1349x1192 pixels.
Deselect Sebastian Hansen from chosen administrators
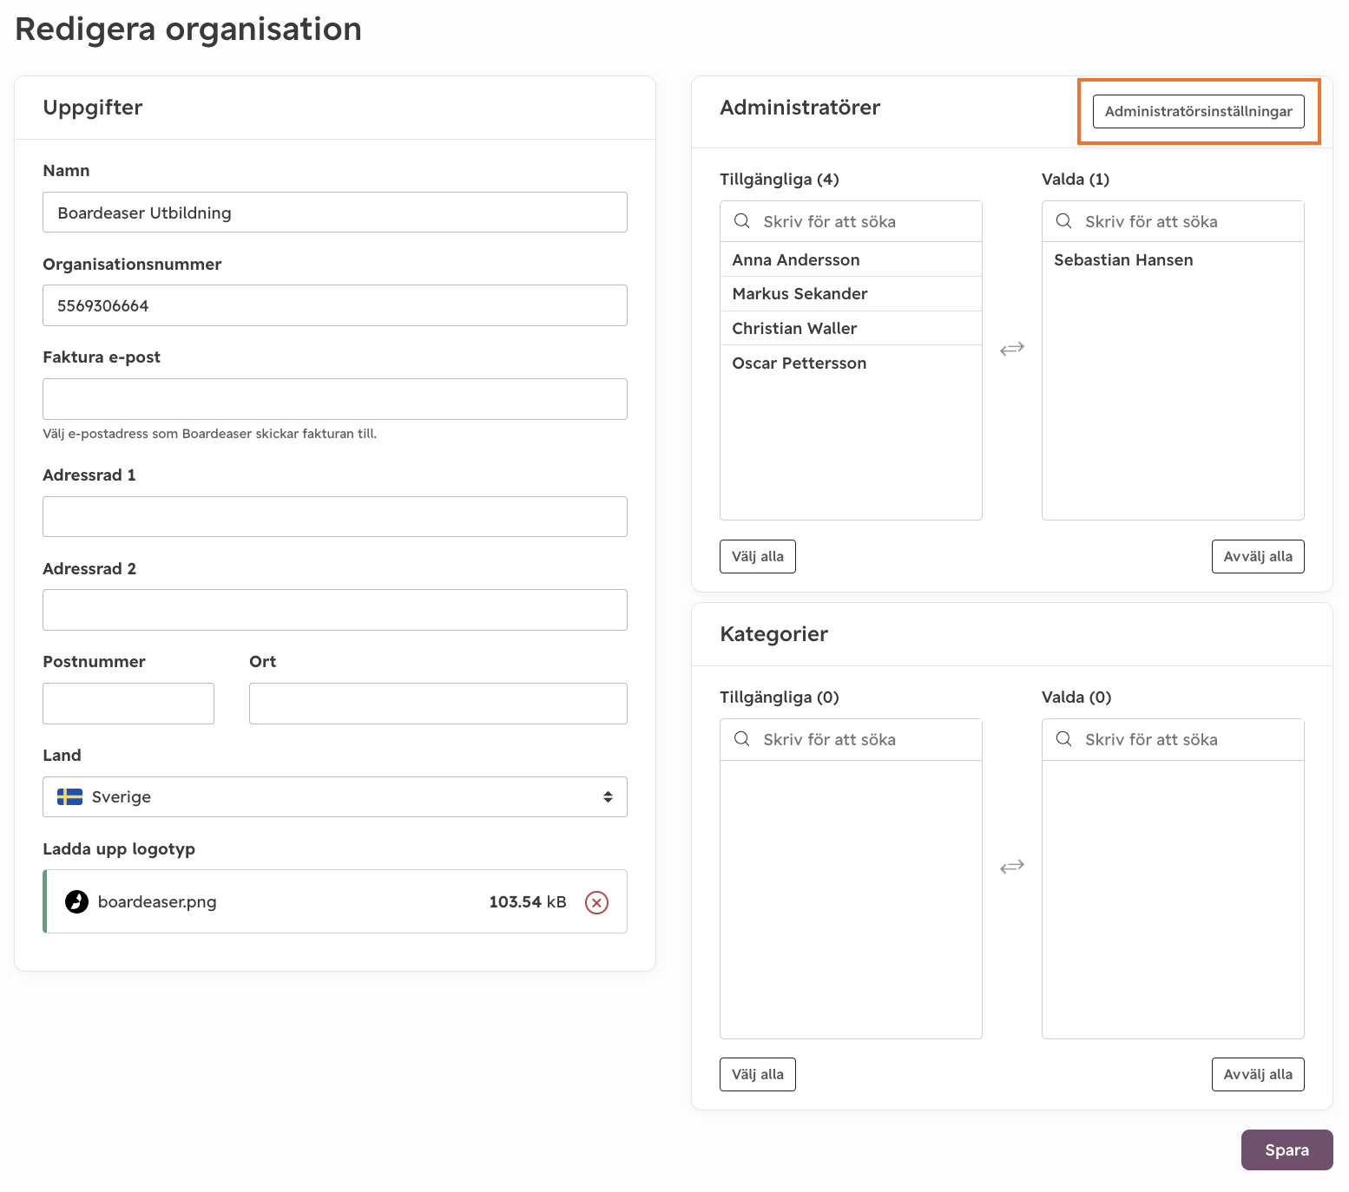(x=1173, y=259)
